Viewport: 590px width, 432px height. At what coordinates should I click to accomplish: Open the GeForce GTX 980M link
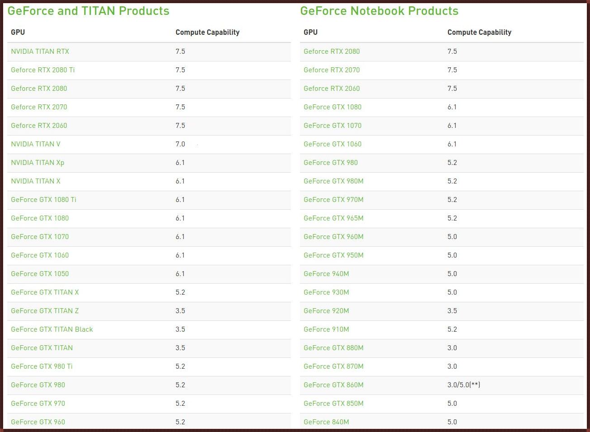tap(333, 181)
